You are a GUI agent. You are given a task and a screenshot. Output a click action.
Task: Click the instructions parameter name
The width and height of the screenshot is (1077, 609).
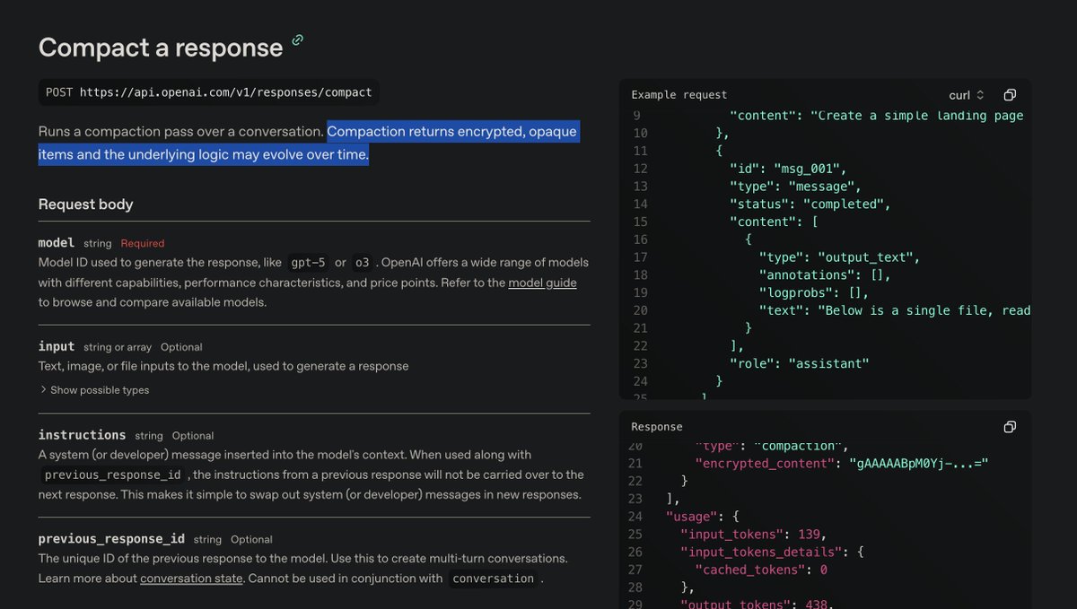point(82,435)
